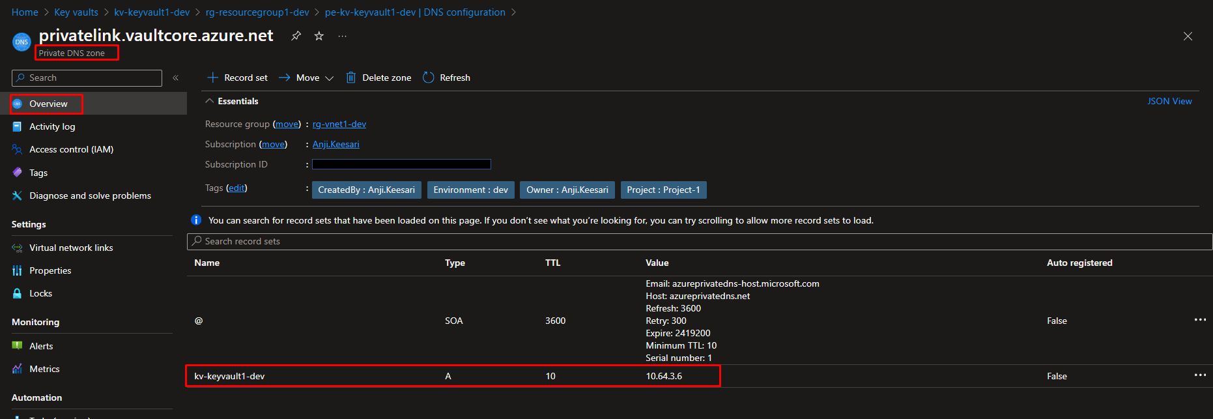The width and height of the screenshot is (1213, 419).
Task: Click the DNS zone resource icon
Action: point(21,42)
